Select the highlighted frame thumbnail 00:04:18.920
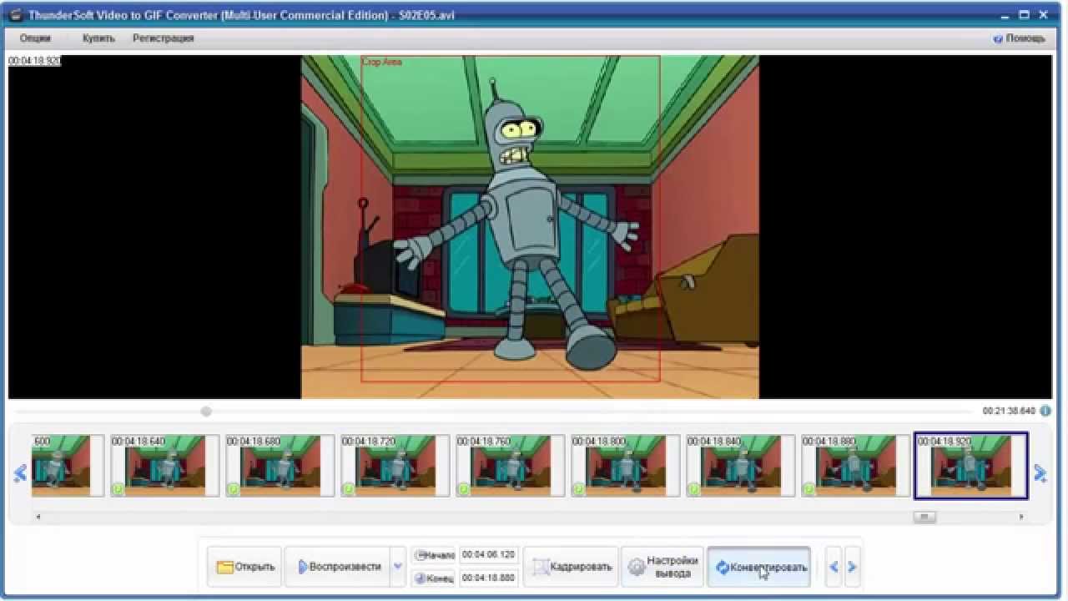The height and width of the screenshot is (601, 1068). pos(971,466)
